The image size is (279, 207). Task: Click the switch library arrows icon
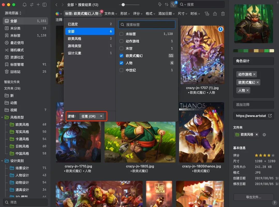pyautogui.click(x=32, y=5)
